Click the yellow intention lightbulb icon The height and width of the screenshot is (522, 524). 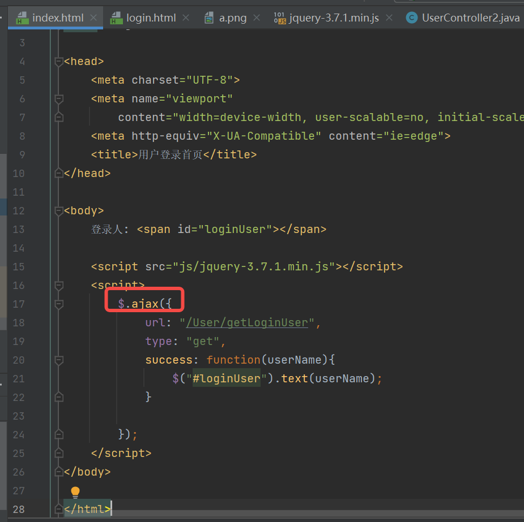75,492
